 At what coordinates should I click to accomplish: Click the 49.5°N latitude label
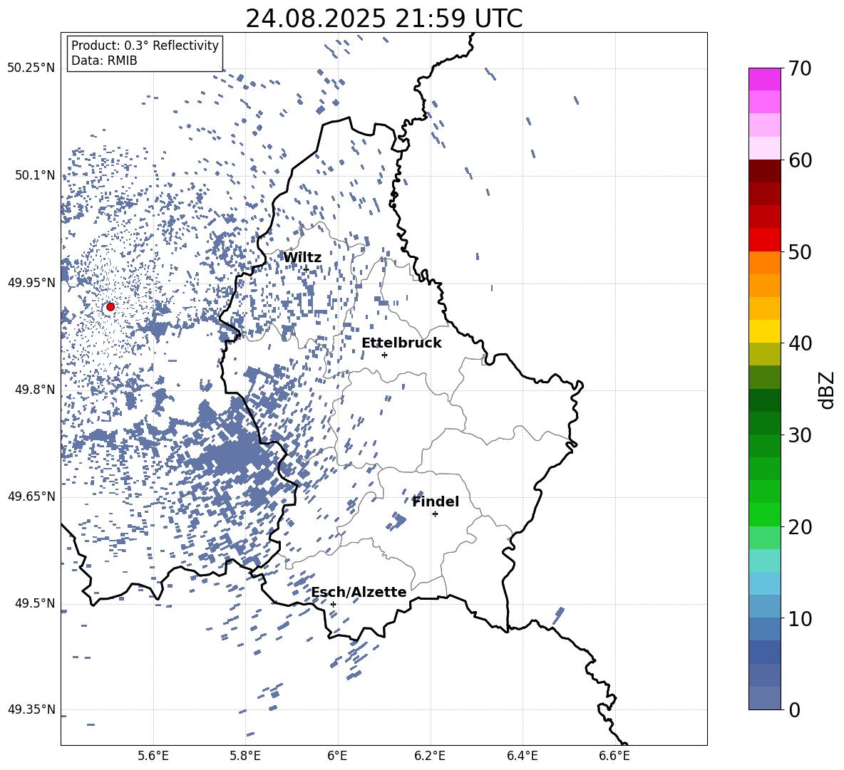[35, 603]
